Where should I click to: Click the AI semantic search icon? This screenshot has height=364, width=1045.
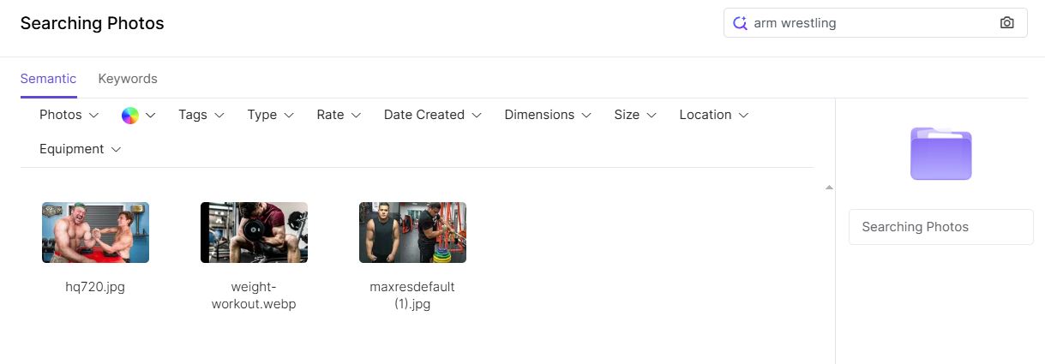click(740, 23)
